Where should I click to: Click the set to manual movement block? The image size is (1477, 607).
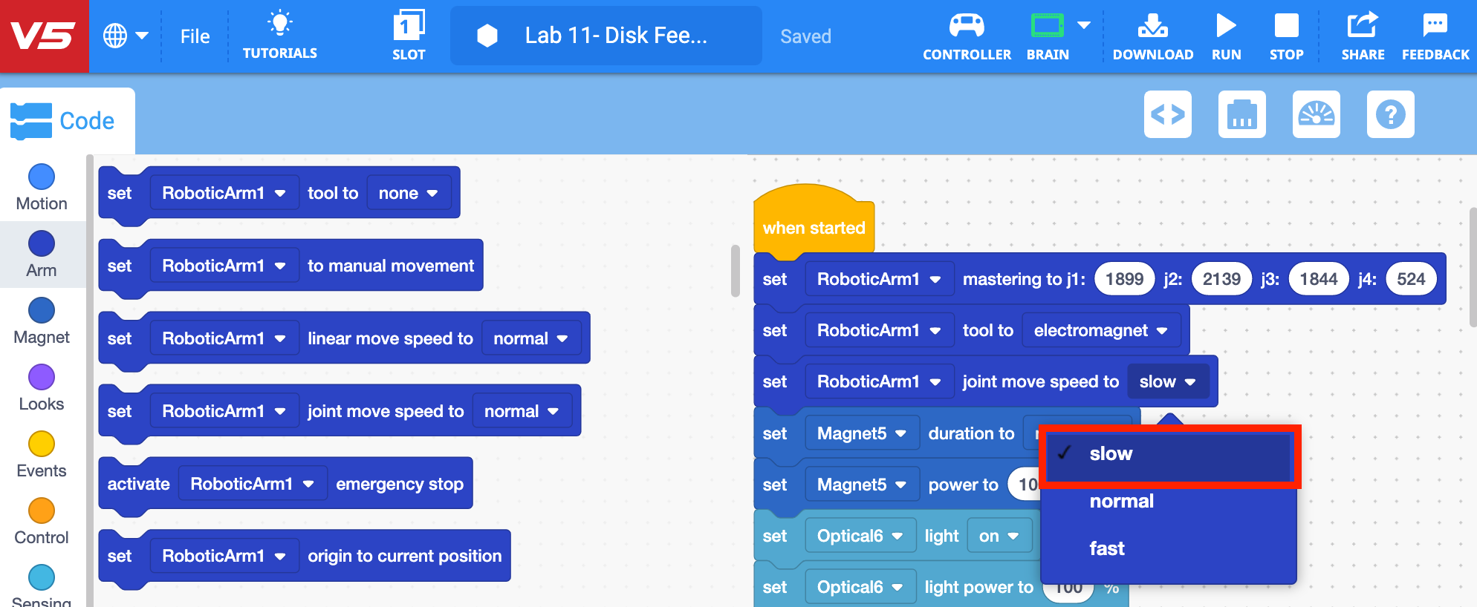(391, 266)
